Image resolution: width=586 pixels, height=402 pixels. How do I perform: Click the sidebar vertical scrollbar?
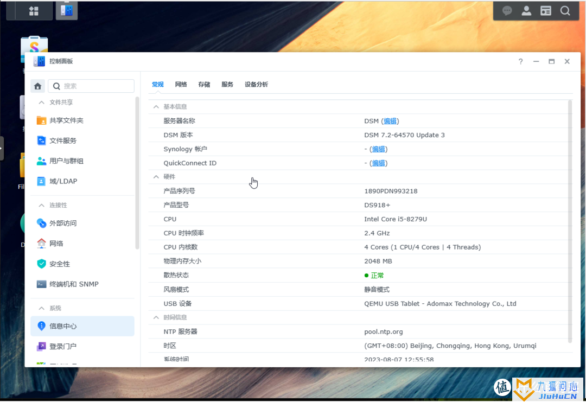point(137,173)
